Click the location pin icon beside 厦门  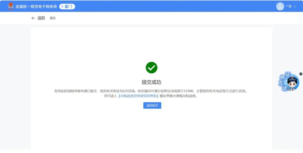(x=62, y=6)
